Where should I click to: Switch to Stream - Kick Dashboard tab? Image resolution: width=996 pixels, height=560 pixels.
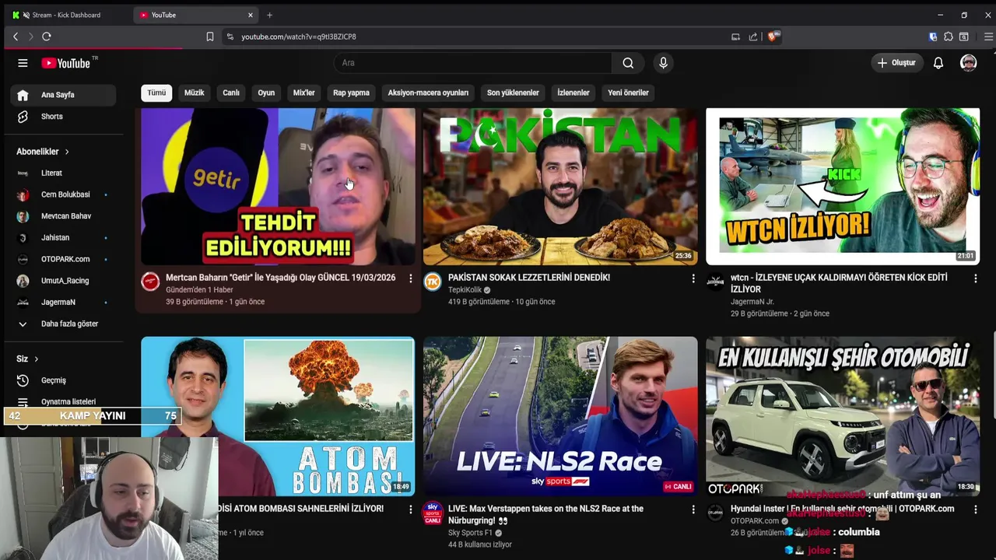coord(66,15)
